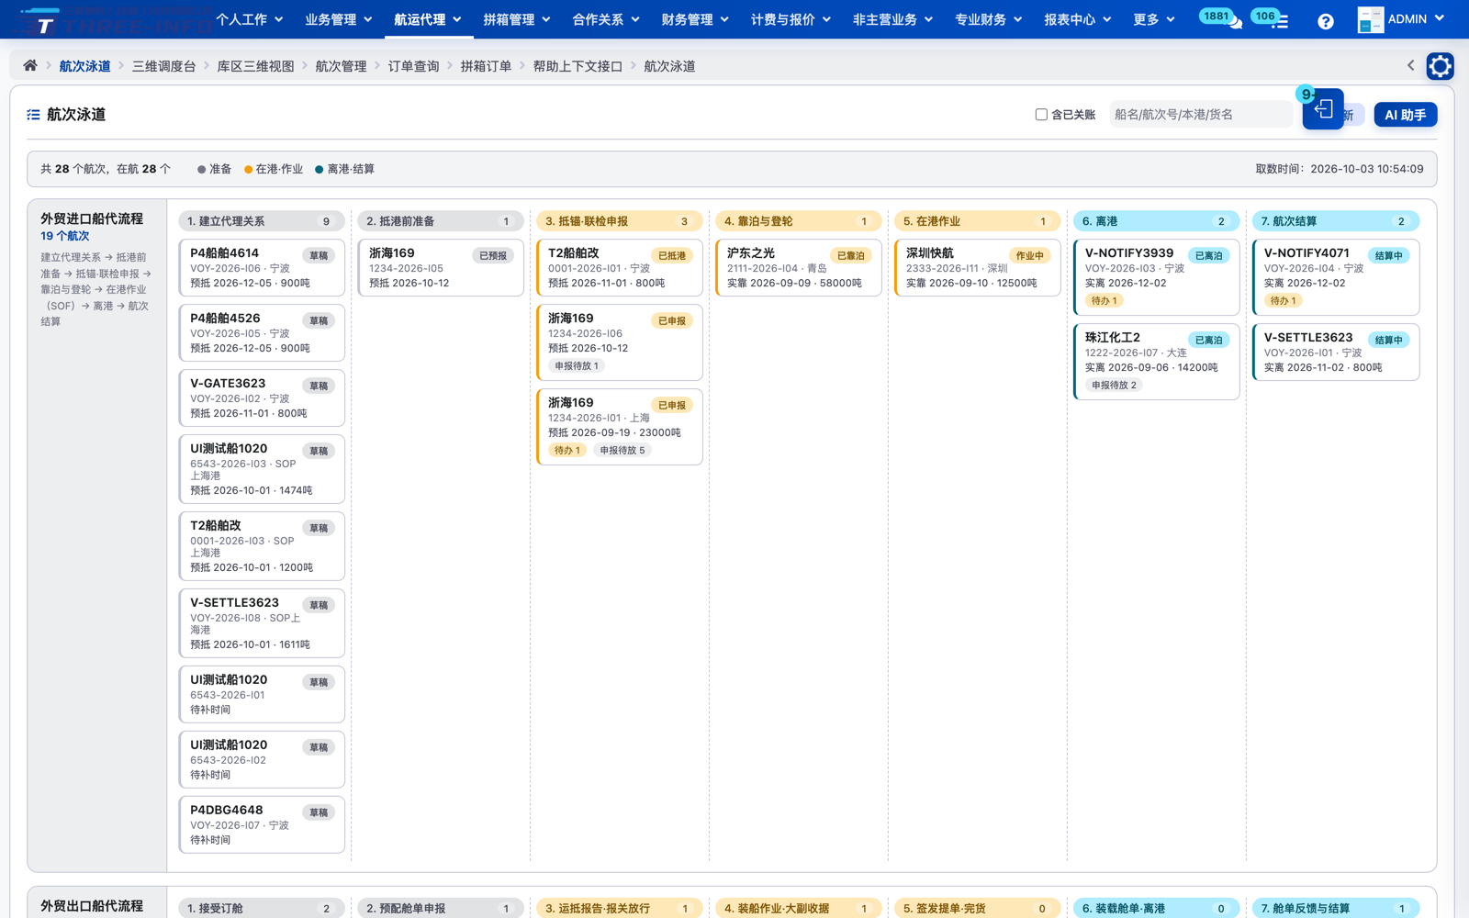Click 申报待放 2 tag on 珠江化工2 card
The image size is (1469, 918).
pyautogui.click(x=1114, y=386)
